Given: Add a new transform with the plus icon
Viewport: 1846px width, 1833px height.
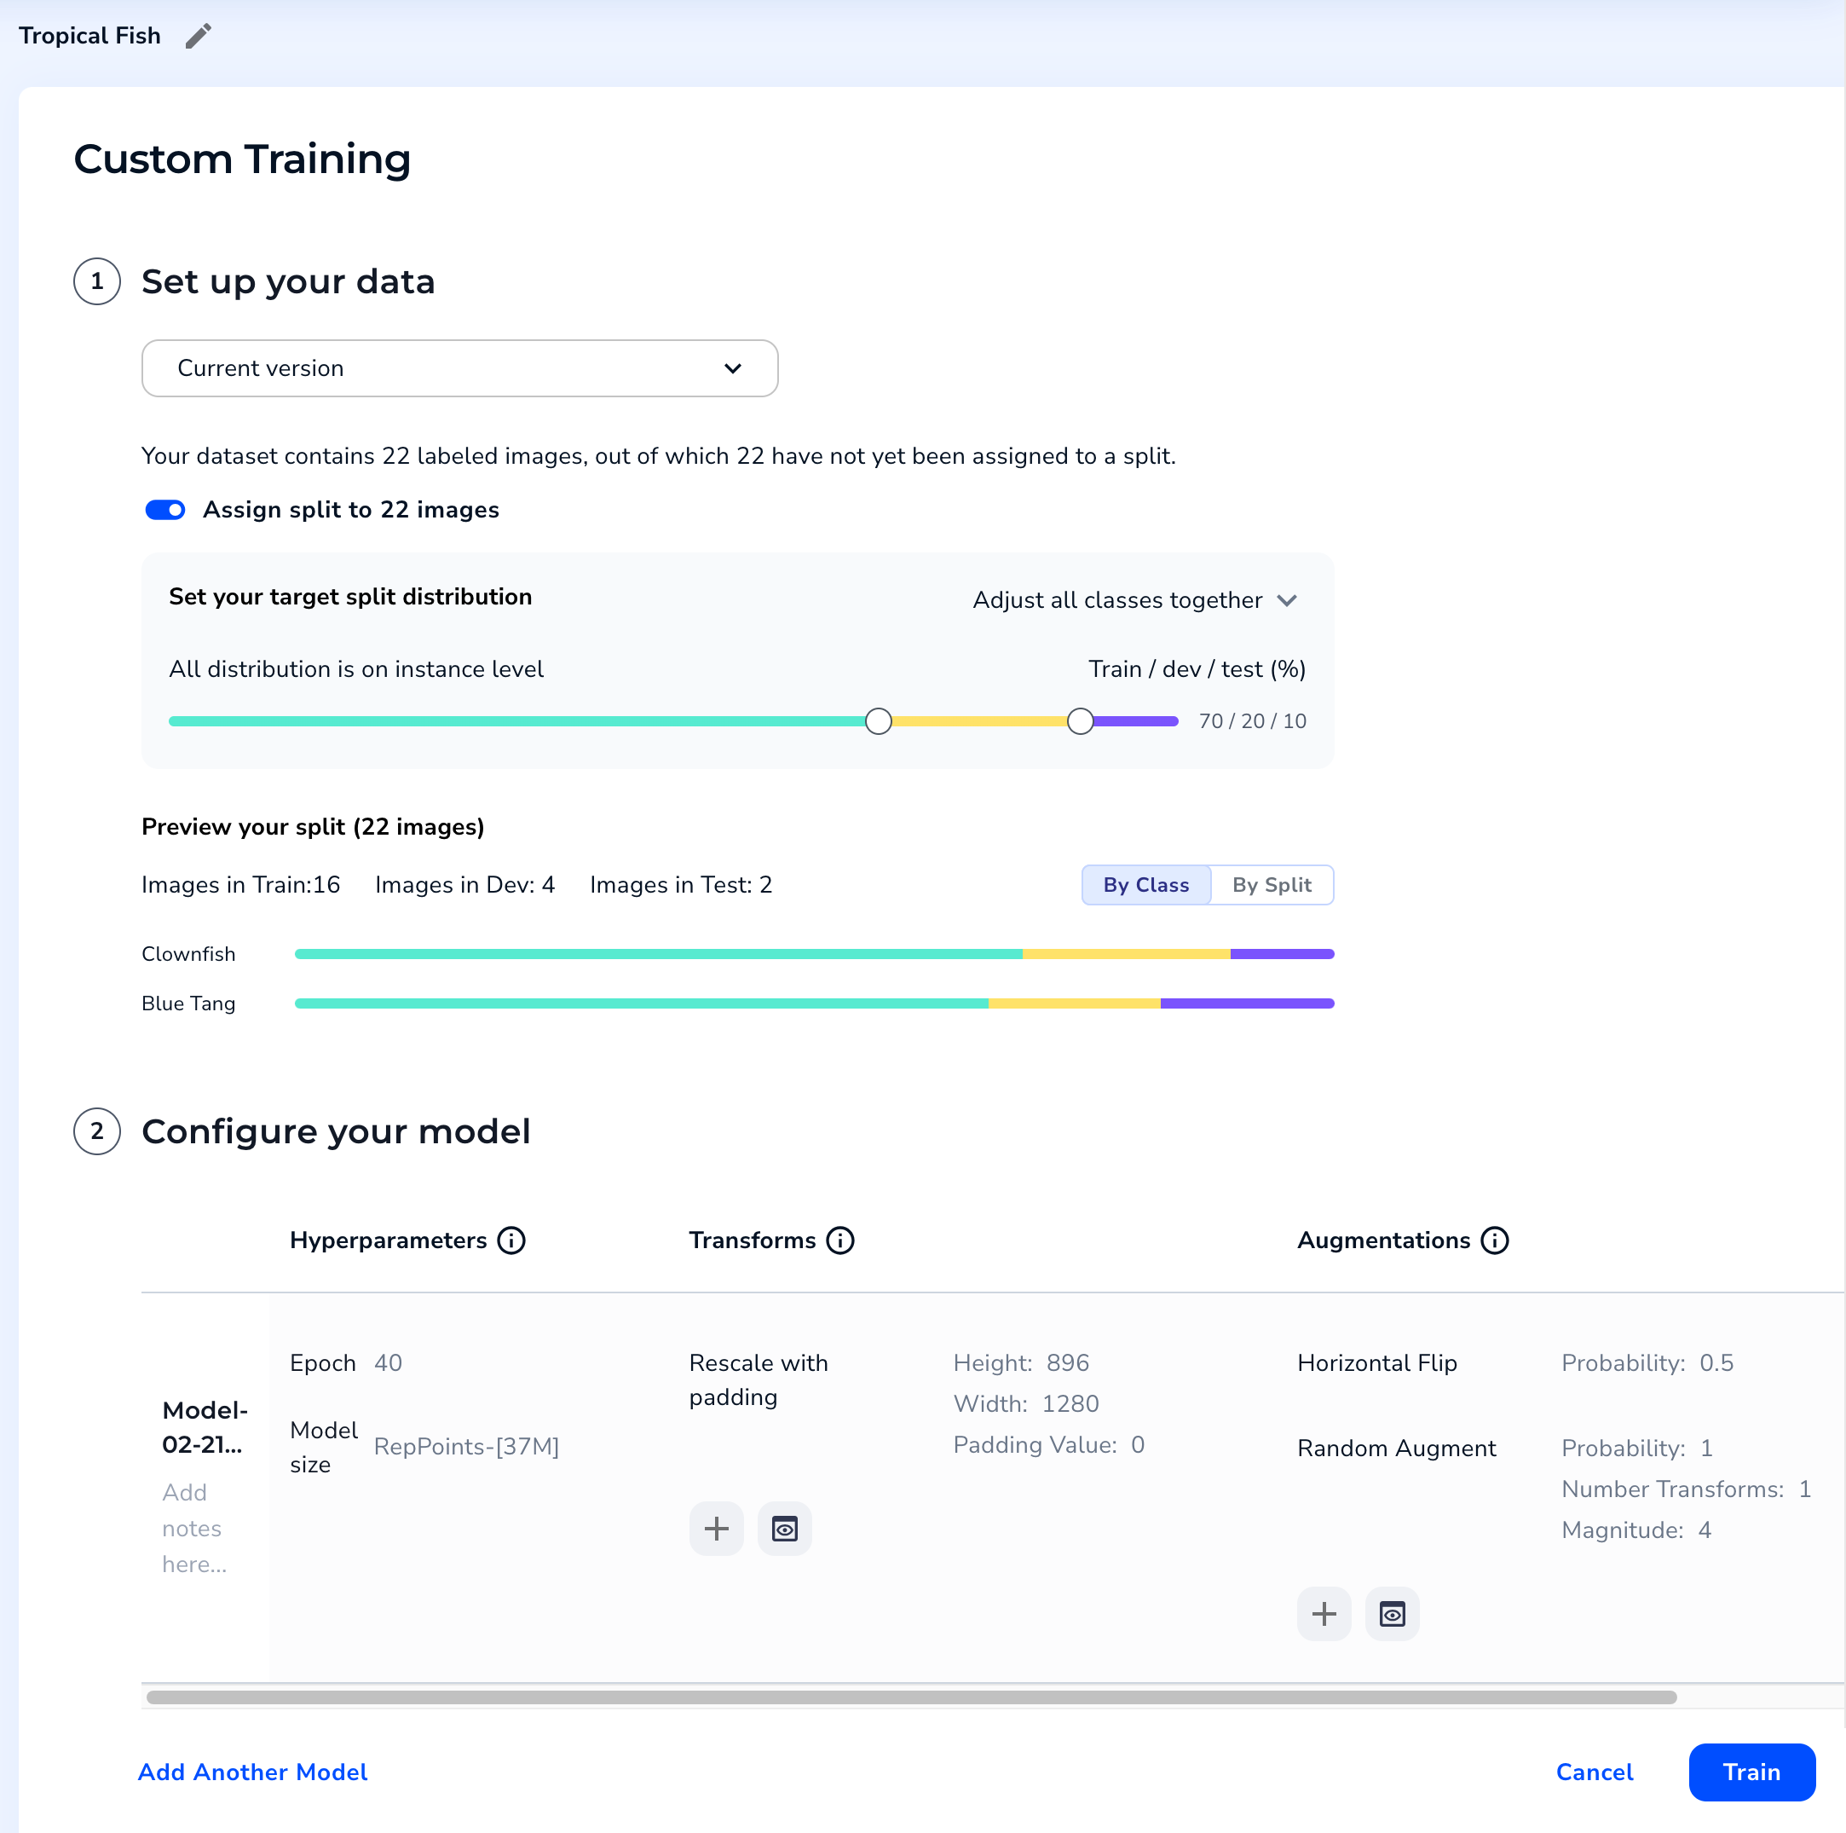Looking at the screenshot, I should click(717, 1528).
